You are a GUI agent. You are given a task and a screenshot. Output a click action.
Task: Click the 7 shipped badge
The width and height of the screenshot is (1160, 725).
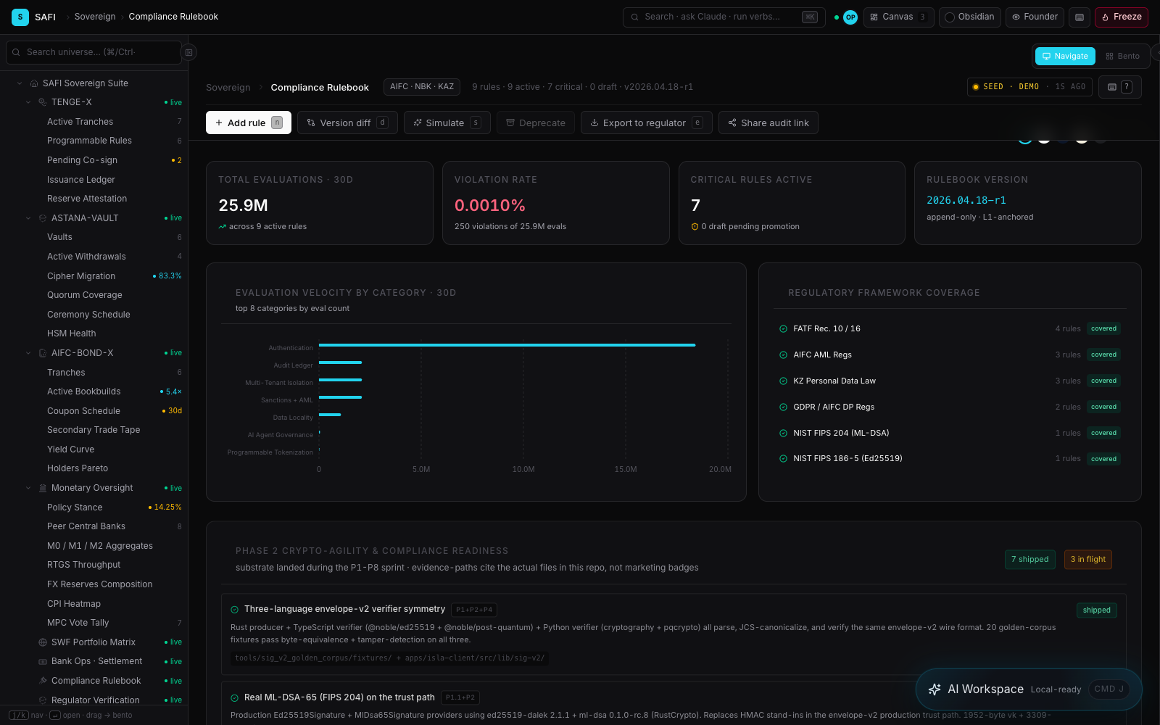pos(1030,560)
